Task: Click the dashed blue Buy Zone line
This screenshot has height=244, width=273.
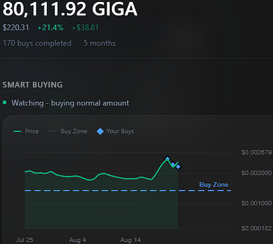Action: [x=128, y=191]
